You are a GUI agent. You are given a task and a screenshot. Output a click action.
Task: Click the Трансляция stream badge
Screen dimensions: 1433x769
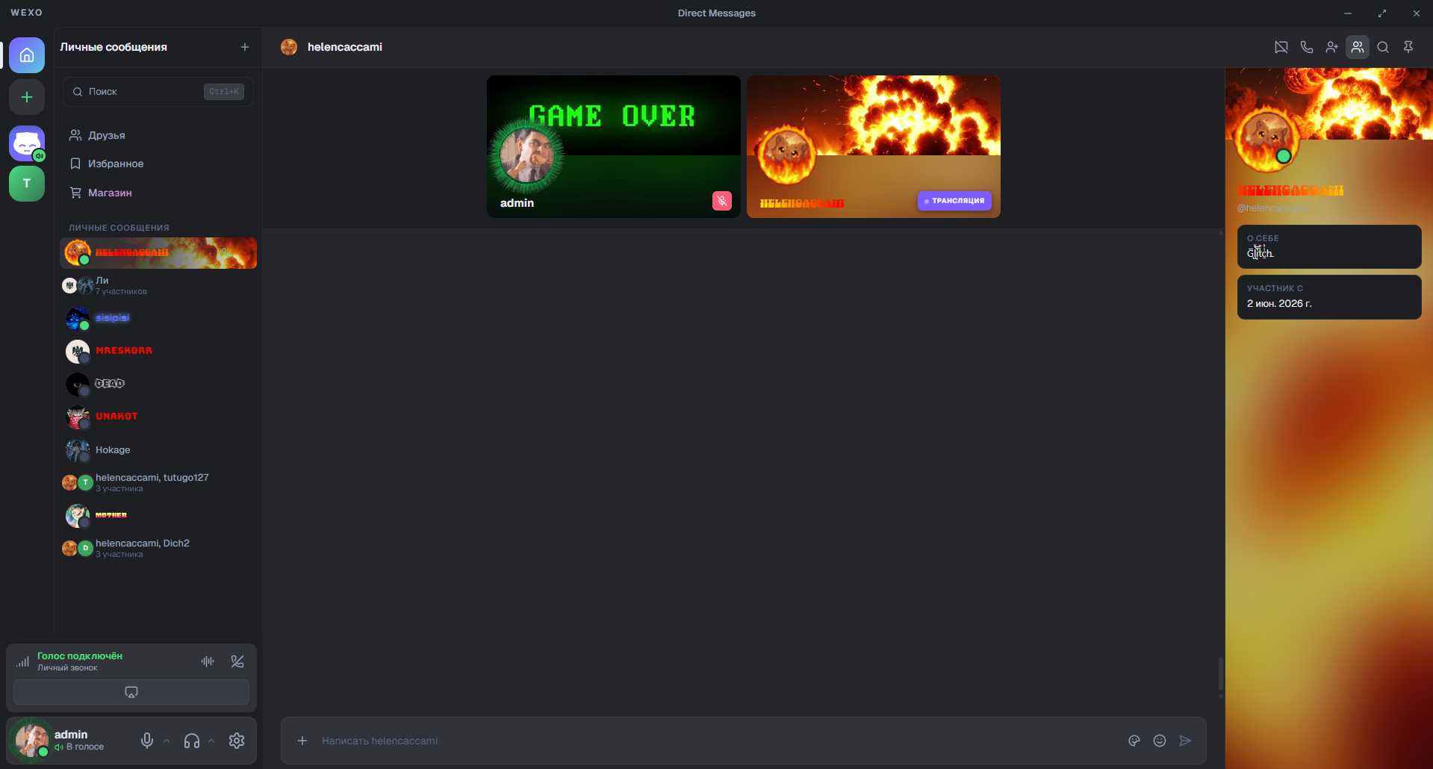pyautogui.click(x=954, y=201)
